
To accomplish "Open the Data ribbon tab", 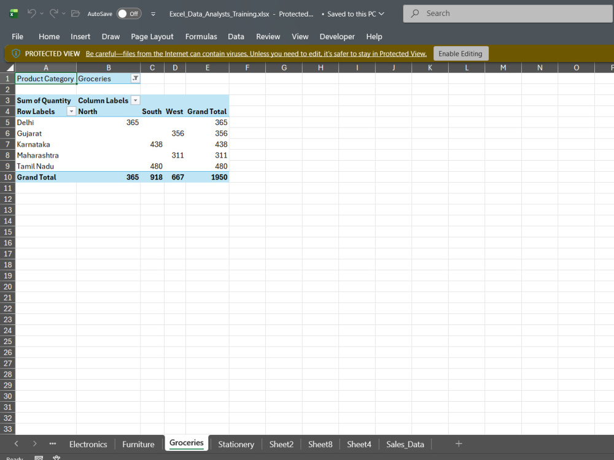I will click(x=236, y=36).
